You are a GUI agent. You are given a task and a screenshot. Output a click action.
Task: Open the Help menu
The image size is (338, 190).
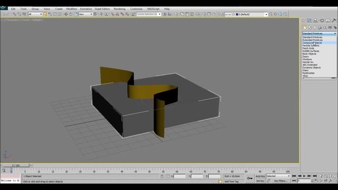(x=167, y=9)
